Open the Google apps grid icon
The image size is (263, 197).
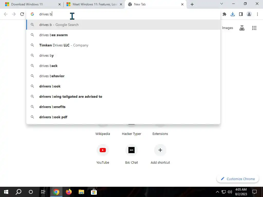point(254,28)
